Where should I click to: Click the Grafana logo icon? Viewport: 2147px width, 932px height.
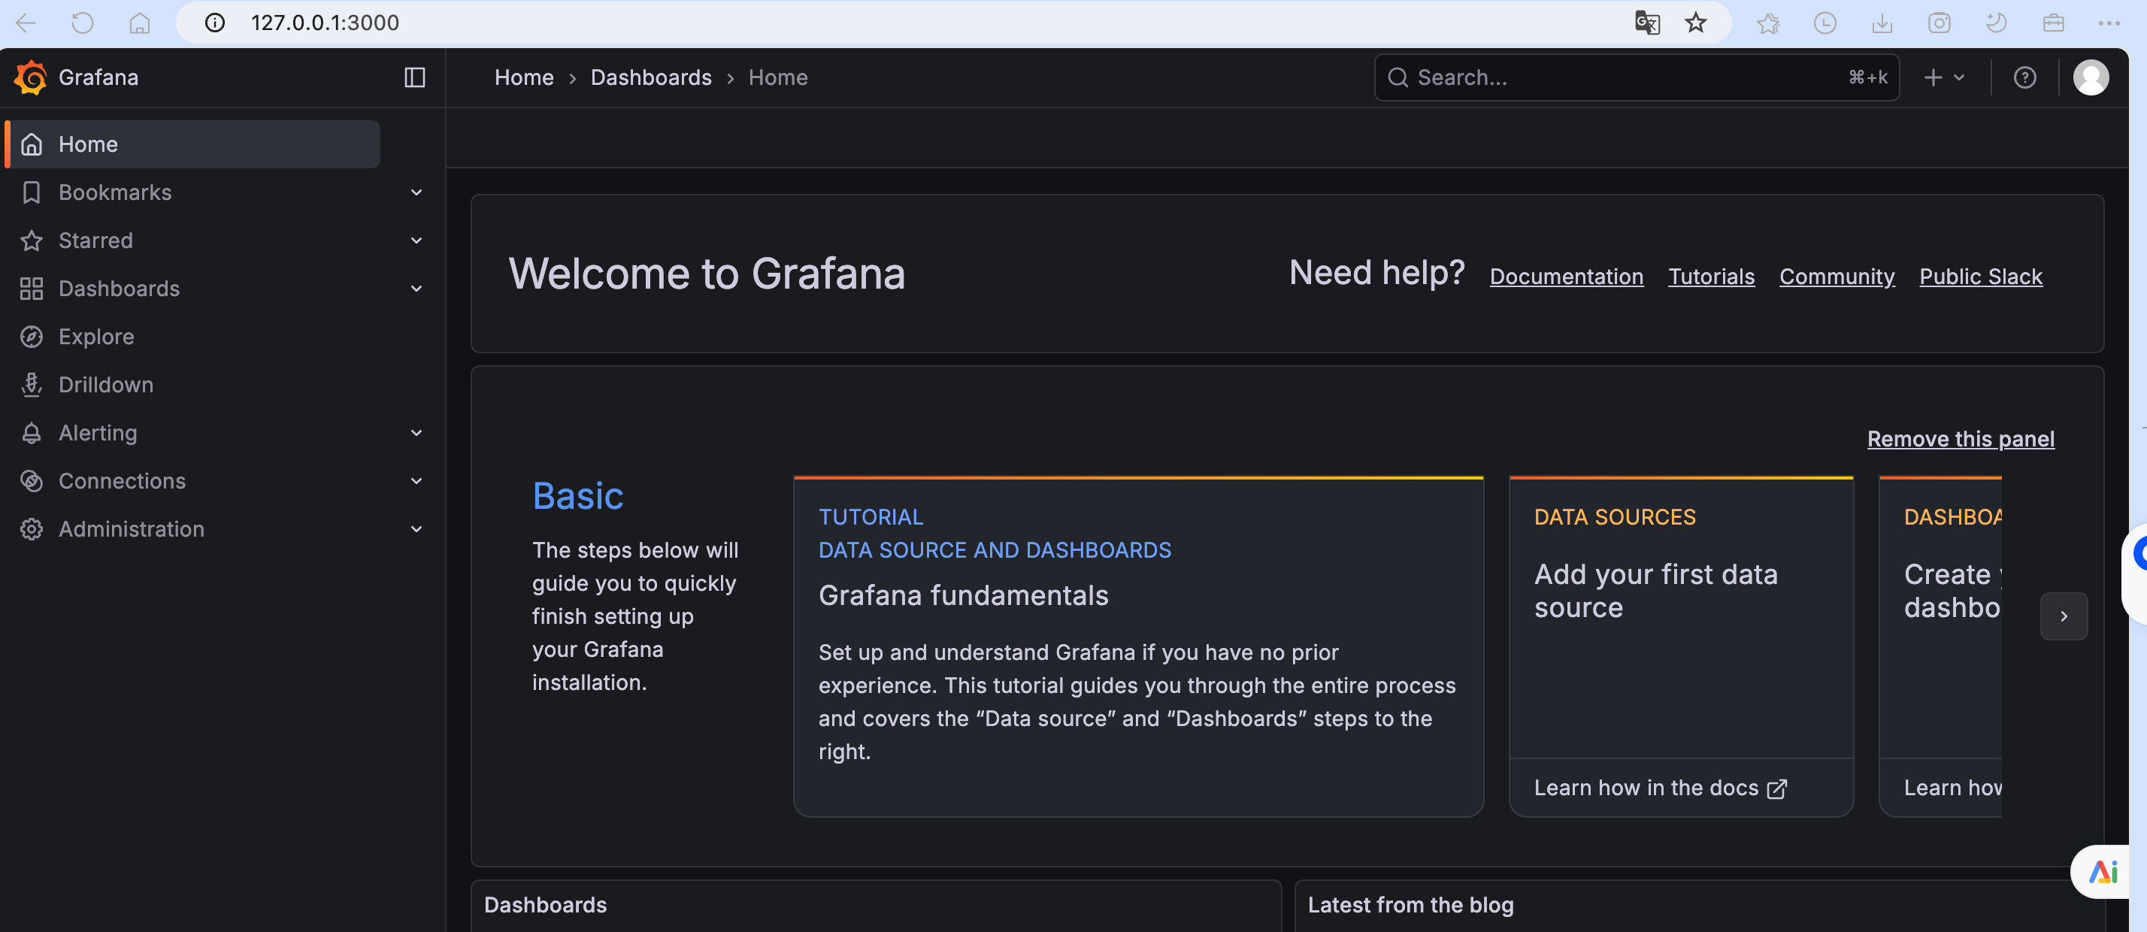(30, 77)
